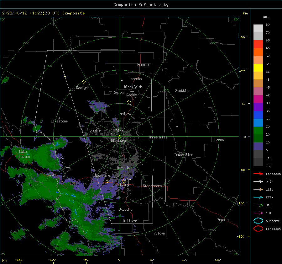Click the cyan current ellipse icon
Viewport: 282px width, 264px height.
(258, 221)
